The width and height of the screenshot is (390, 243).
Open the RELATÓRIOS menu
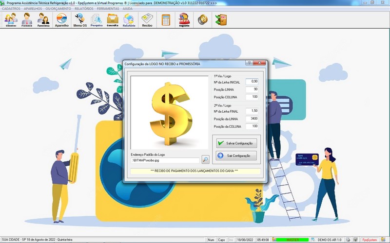(x=84, y=9)
